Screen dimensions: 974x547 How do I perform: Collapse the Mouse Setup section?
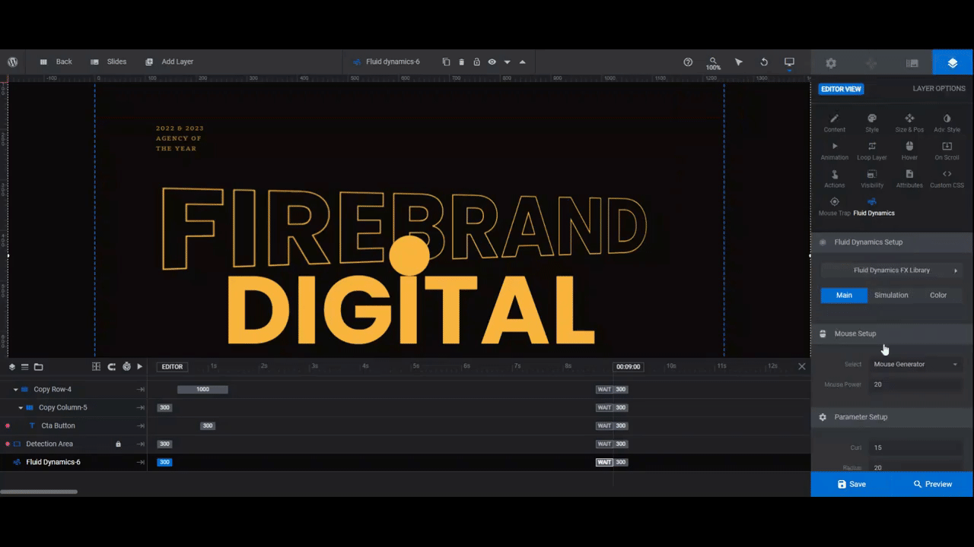point(891,334)
